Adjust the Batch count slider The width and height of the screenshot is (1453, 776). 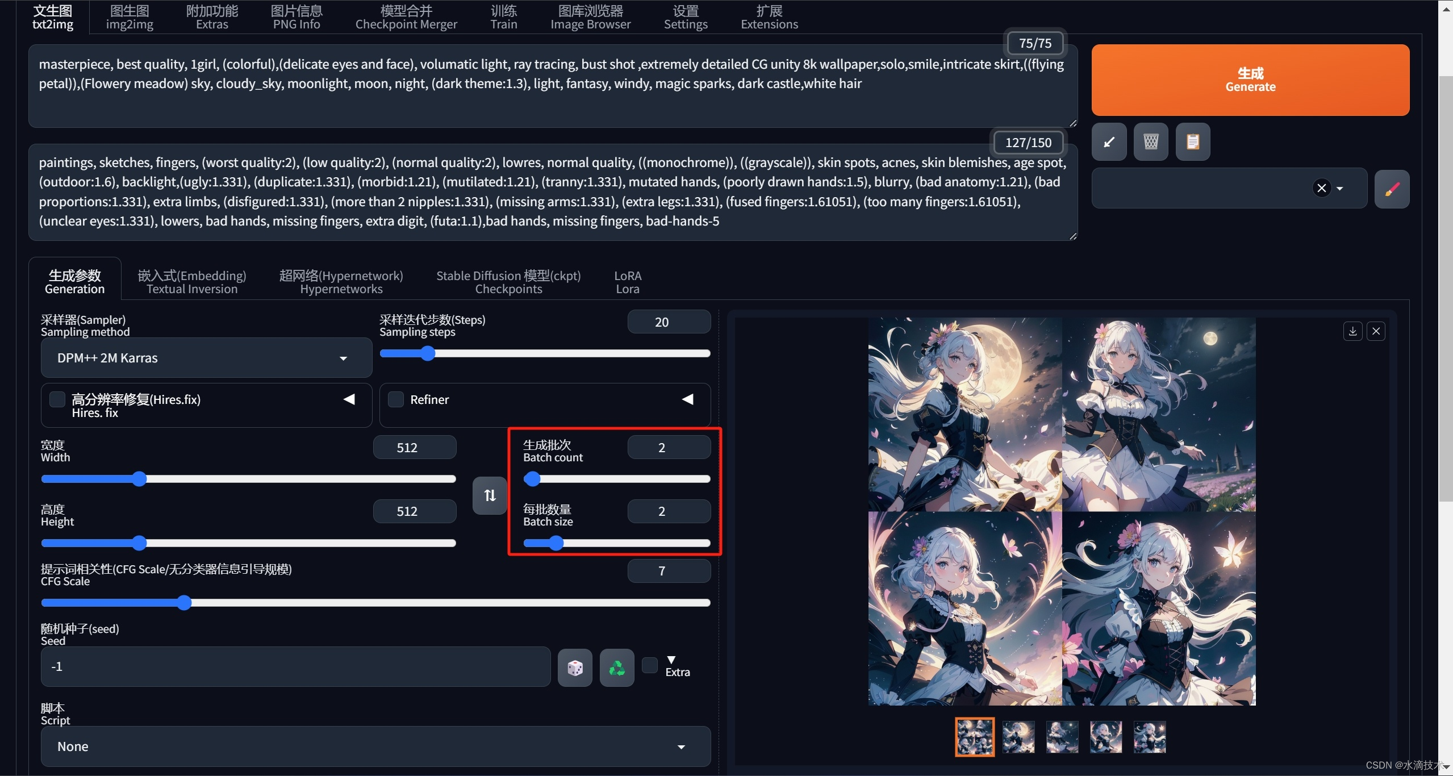point(616,479)
